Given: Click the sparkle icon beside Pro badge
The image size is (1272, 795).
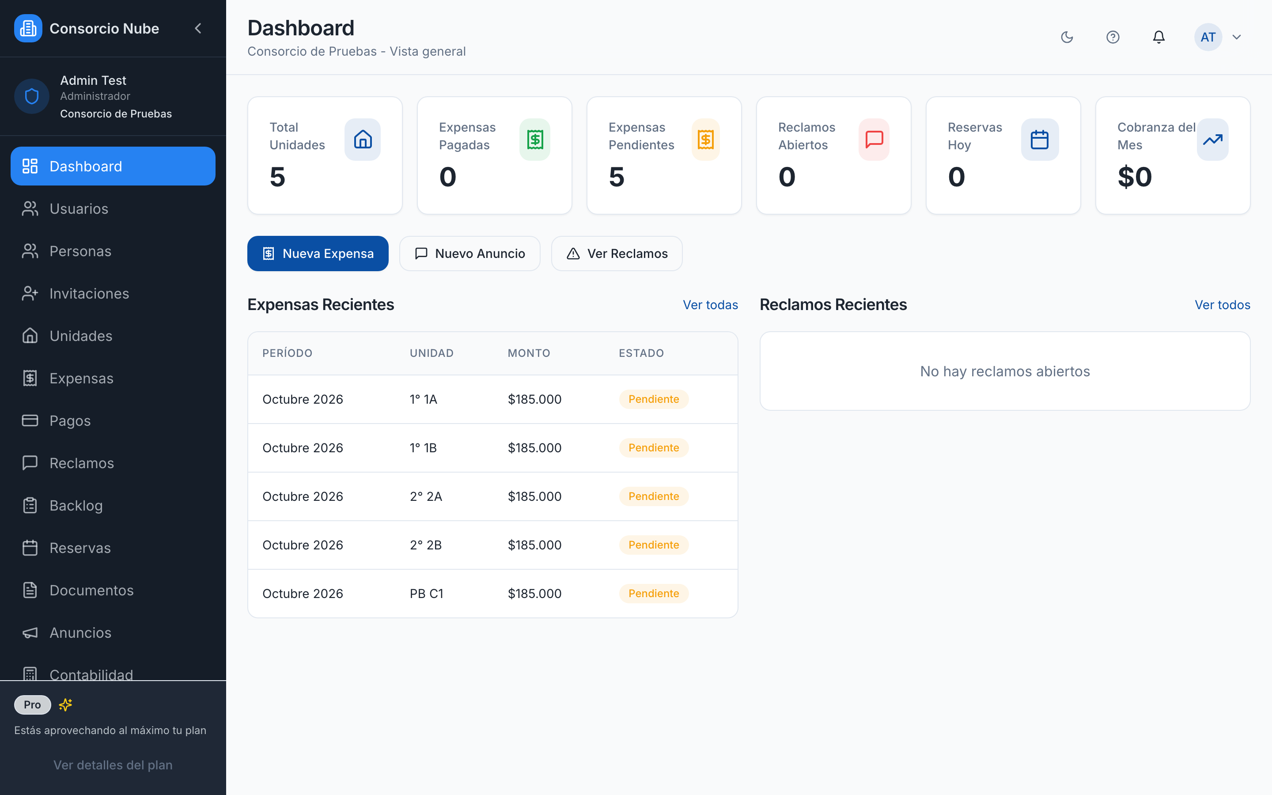Looking at the screenshot, I should (66, 704).
